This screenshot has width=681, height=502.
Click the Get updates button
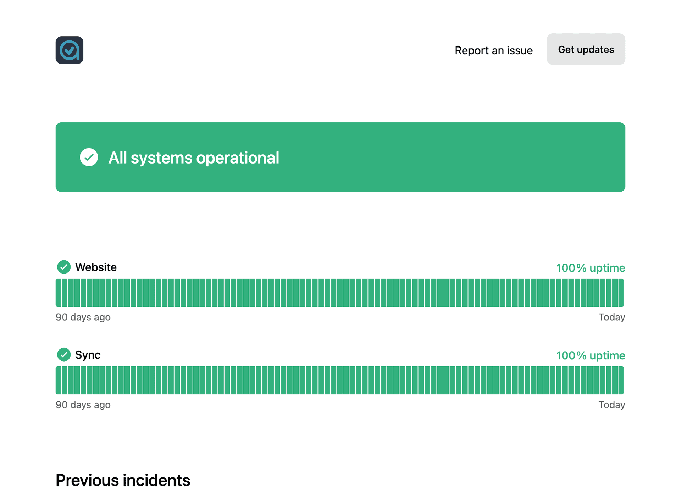tap(586, 49)
